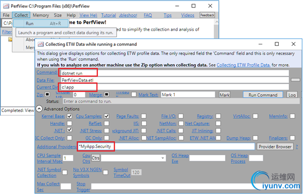303x194 pixels.
Task: Open the Log button
Action: coord(292,95)
